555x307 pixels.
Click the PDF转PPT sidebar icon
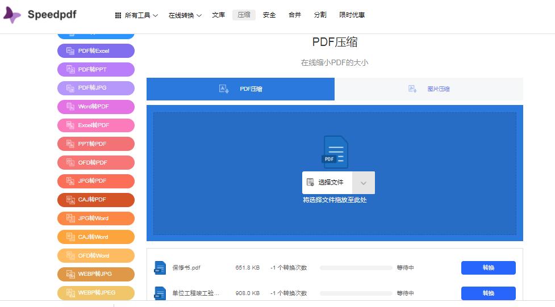[70, 69]
